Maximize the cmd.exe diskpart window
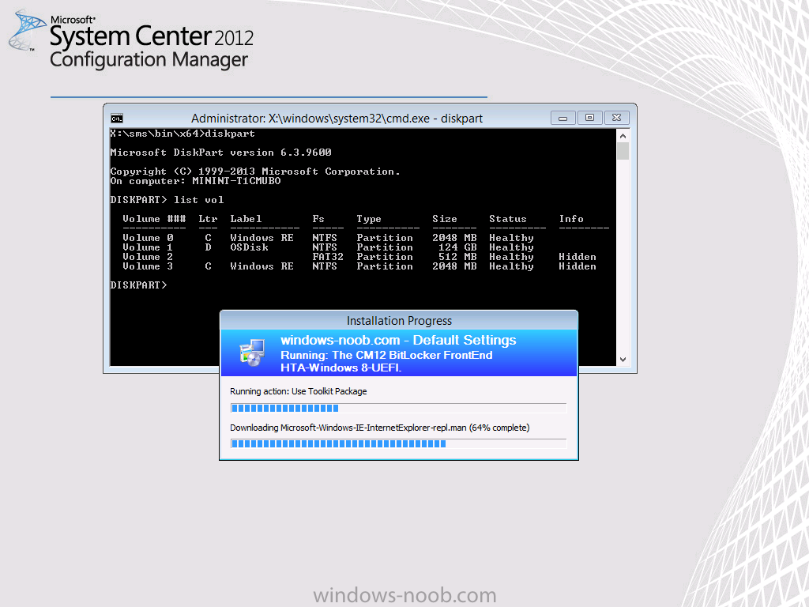Screen dimensions: 809x607 pyautogui.click(x=589, y=118)
